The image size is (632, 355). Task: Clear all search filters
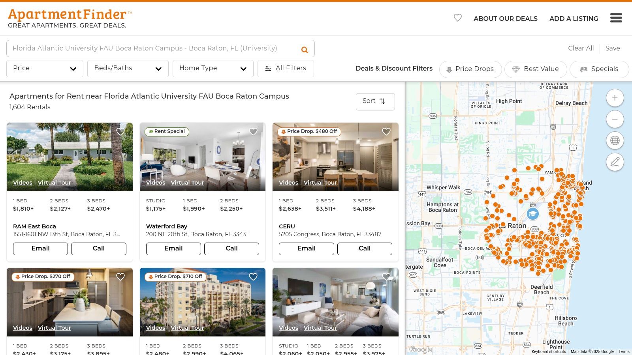(x=581, y=48)
